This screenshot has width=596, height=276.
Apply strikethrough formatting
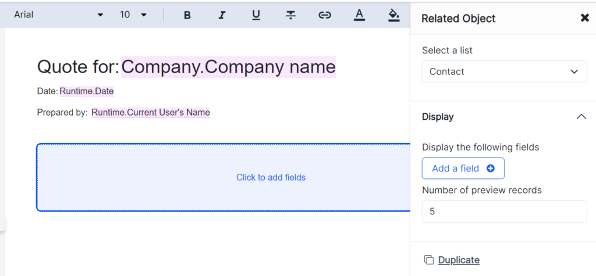[x=291, y=15]
